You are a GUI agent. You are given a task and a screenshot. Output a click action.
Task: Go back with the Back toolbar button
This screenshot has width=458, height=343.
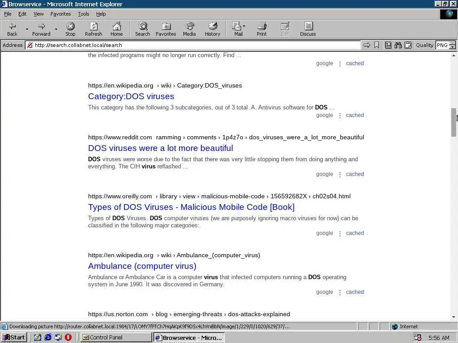click(12, 29)
